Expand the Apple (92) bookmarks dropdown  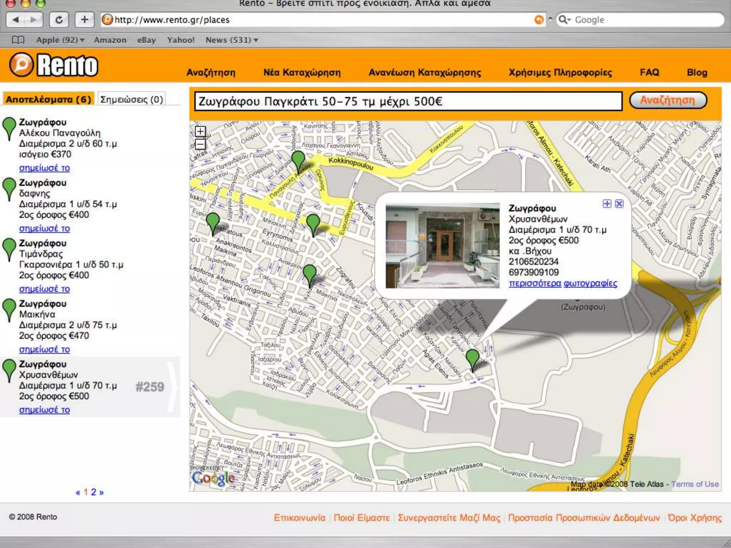(60, 40)
